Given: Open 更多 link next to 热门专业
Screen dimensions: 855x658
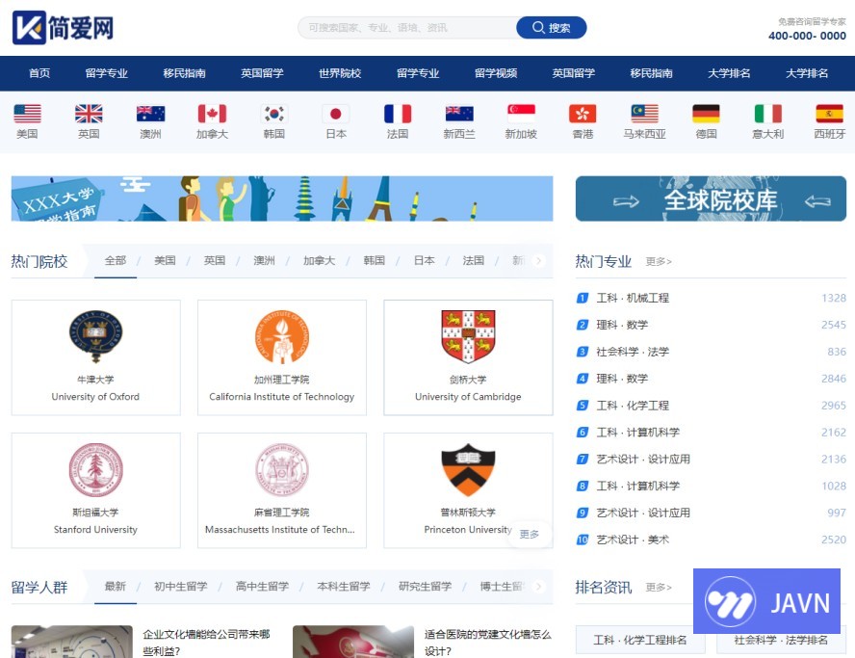Looking at the screenshot, I should (659, 262).
